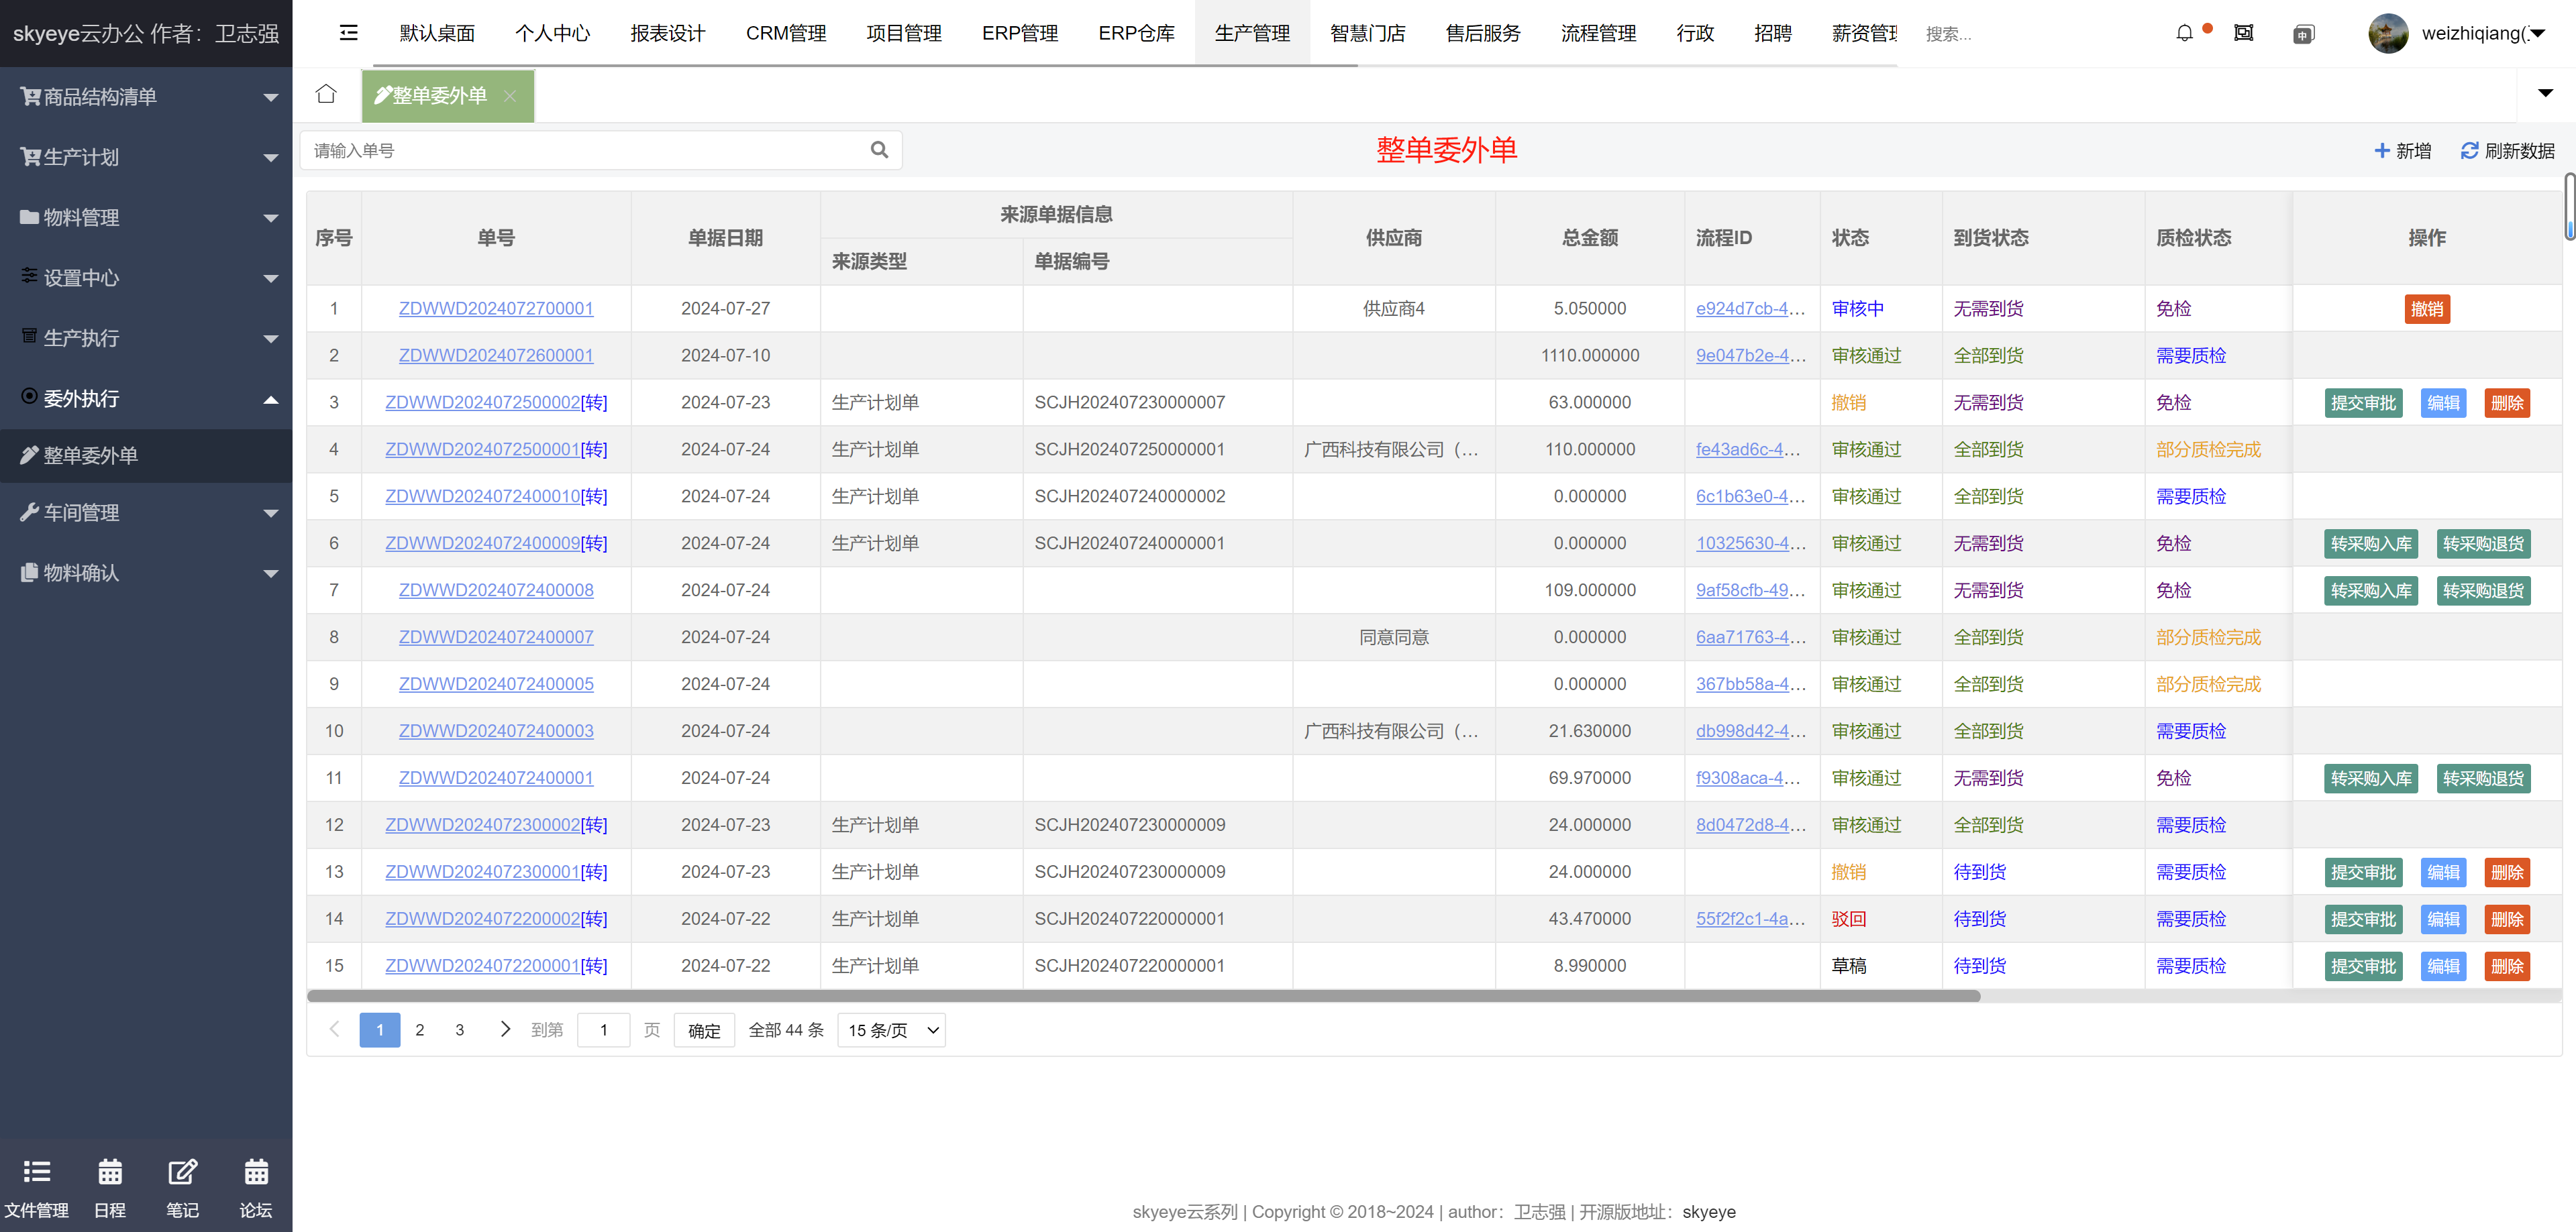Click the 刷新数据 refresh button
The width and height of the screenshot is (2576, 1232).
[x=2507, y=151]
